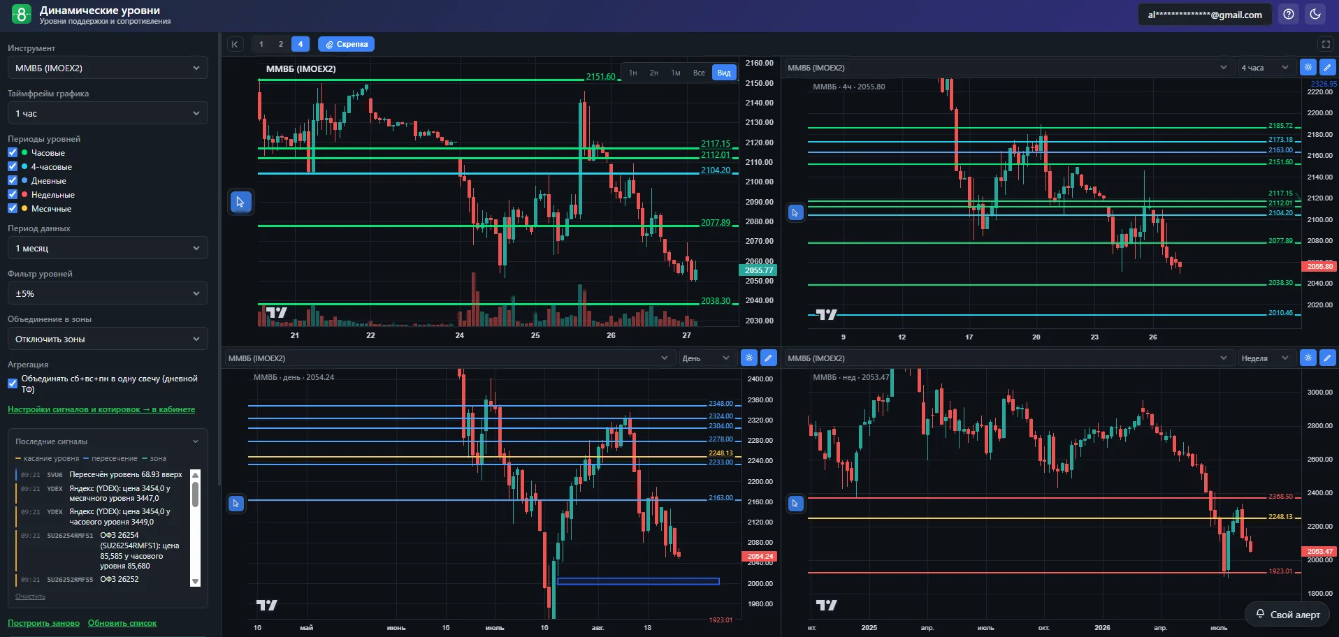Screen dimensions: 1339x637
Task: Toggle the weekend candle aggregation checkbox
Action: coord(13,383)
